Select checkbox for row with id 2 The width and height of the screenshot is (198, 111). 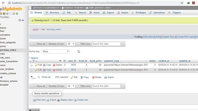[x=32, y=65]
